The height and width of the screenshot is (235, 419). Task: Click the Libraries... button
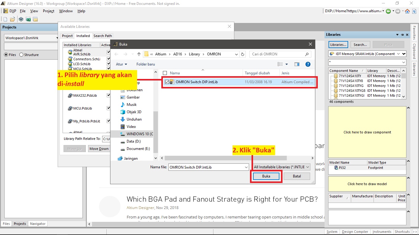pos(338,45)
